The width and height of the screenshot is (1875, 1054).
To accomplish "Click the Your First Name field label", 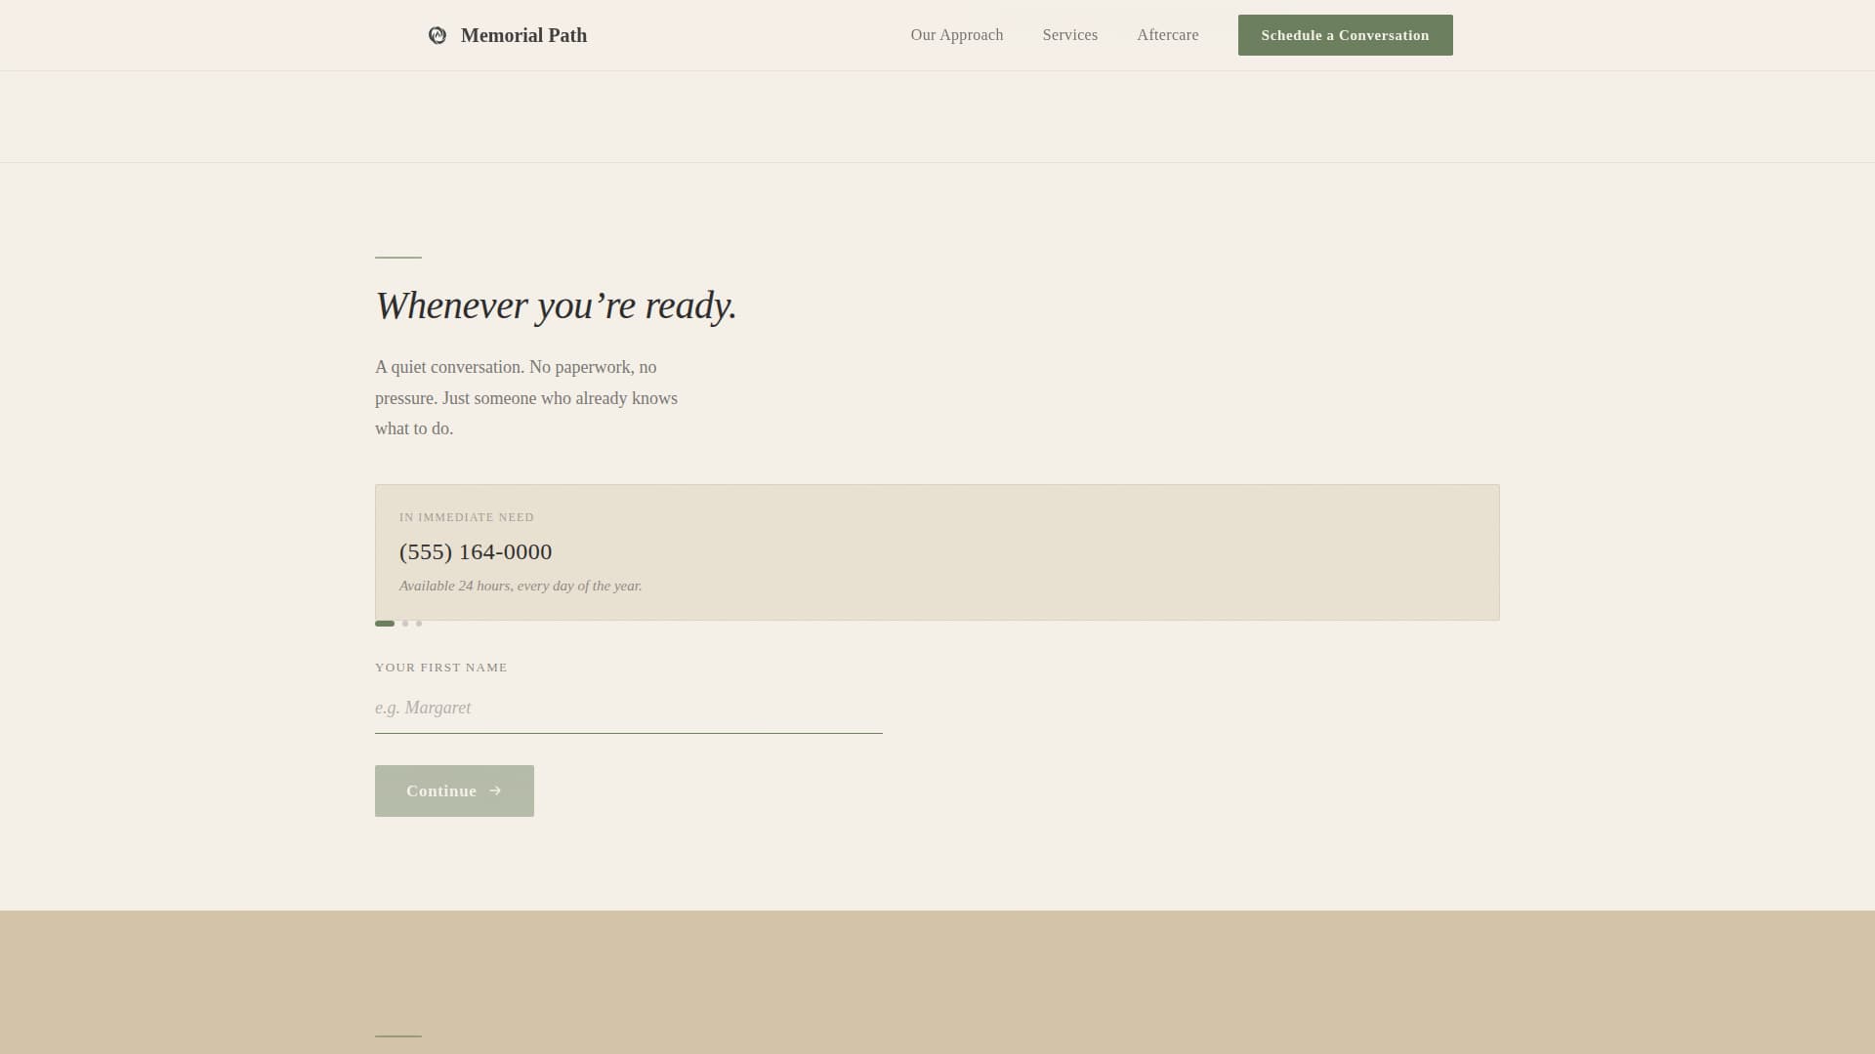I will click(441, 668).
